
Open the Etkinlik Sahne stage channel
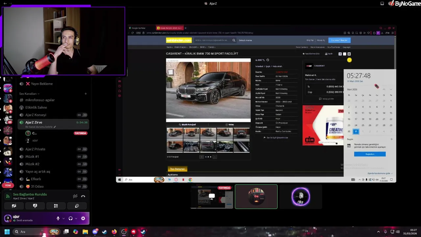pos(53,107)
